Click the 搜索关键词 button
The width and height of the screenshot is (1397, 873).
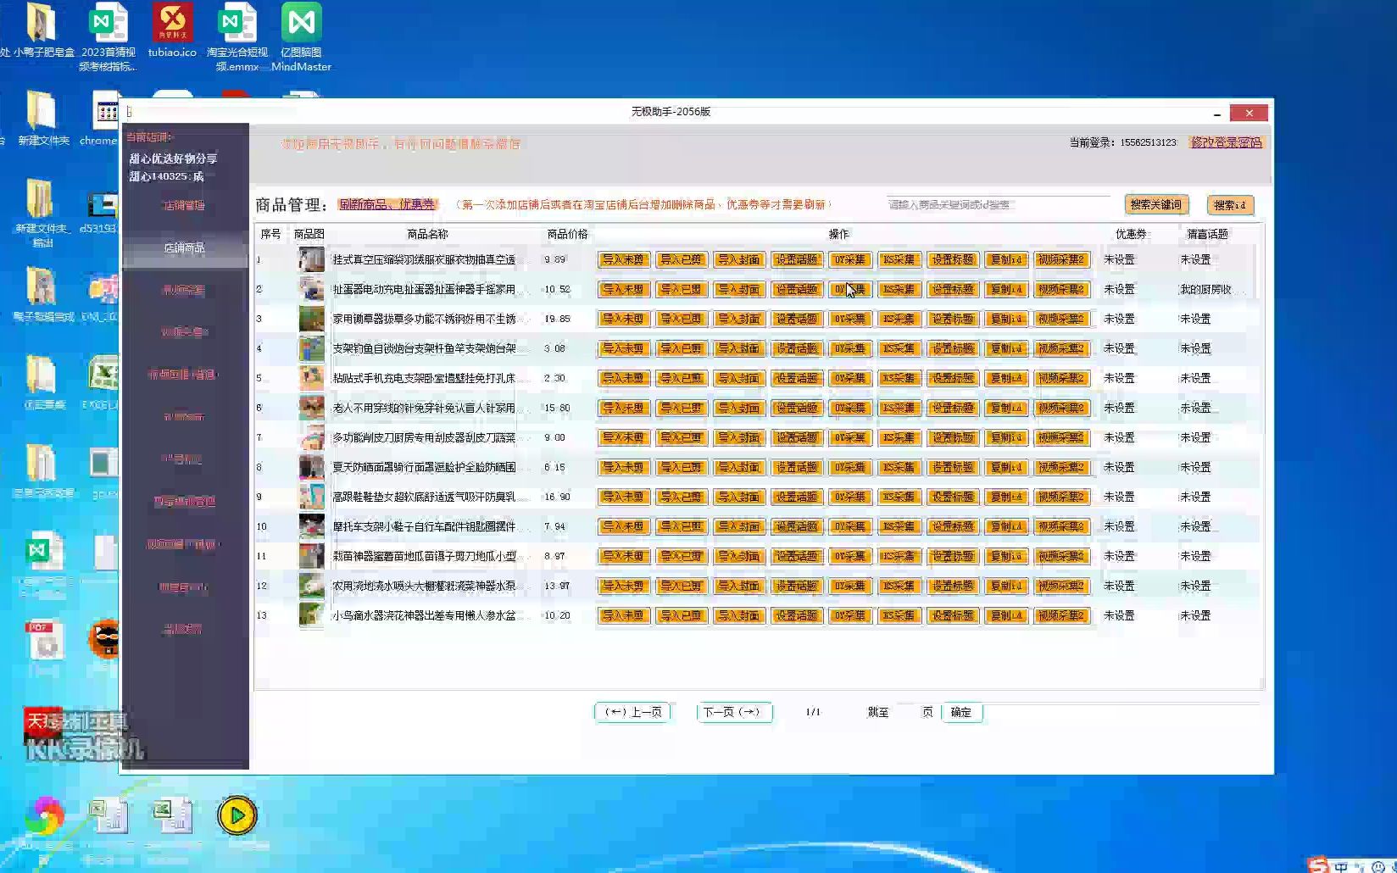point(1155,204)
